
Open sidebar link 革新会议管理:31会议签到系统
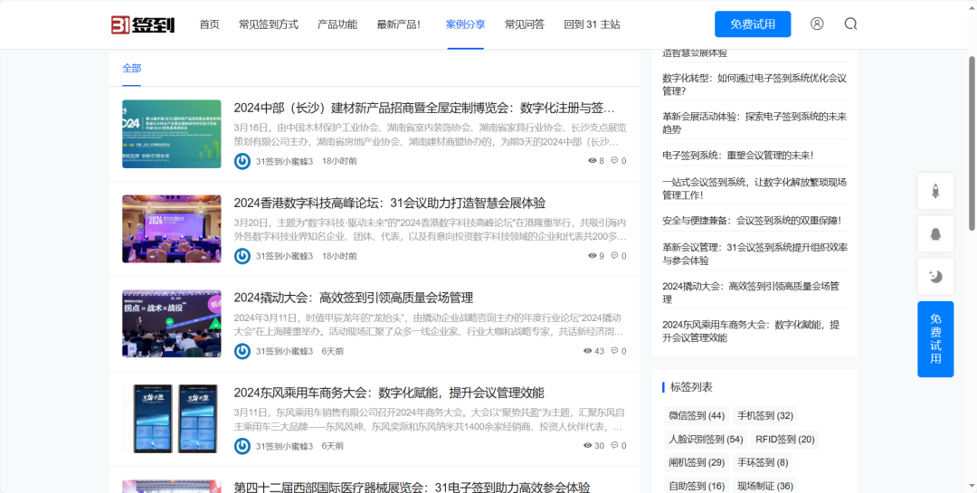point(754,253)
